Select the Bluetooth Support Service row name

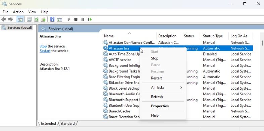point(124,100)
